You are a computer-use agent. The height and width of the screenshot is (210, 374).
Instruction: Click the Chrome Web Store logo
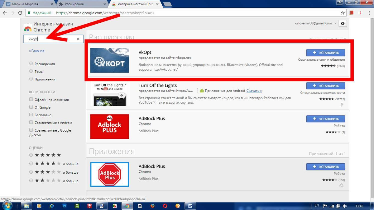pyautogui.click(x=28, y=27)
